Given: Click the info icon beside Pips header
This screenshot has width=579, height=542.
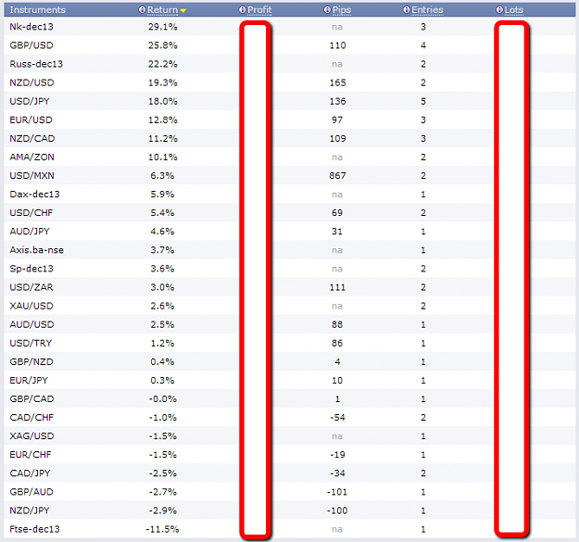Looking at the screenshot, I should (327, 10).
